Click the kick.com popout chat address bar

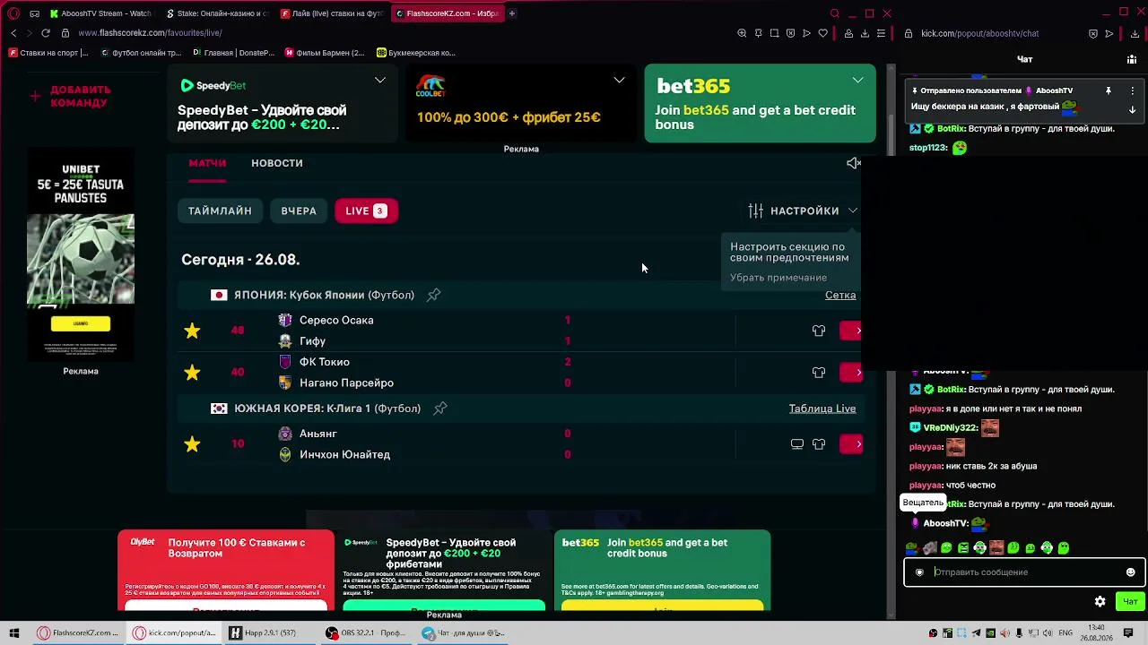[x=980, y=33]
